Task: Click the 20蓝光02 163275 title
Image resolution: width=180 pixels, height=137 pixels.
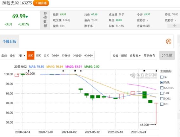Action: tap(17, 3)
